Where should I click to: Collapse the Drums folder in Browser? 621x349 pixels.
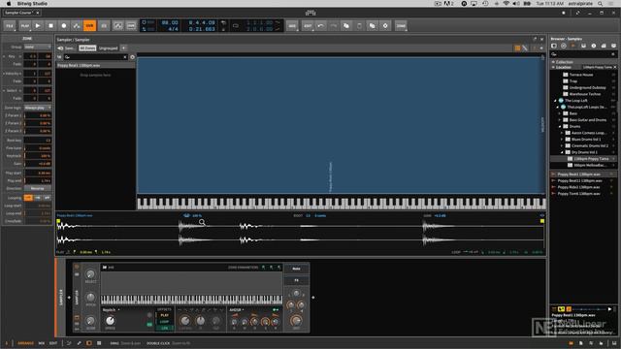(x=560, y=127)
